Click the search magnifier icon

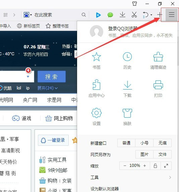84,15
